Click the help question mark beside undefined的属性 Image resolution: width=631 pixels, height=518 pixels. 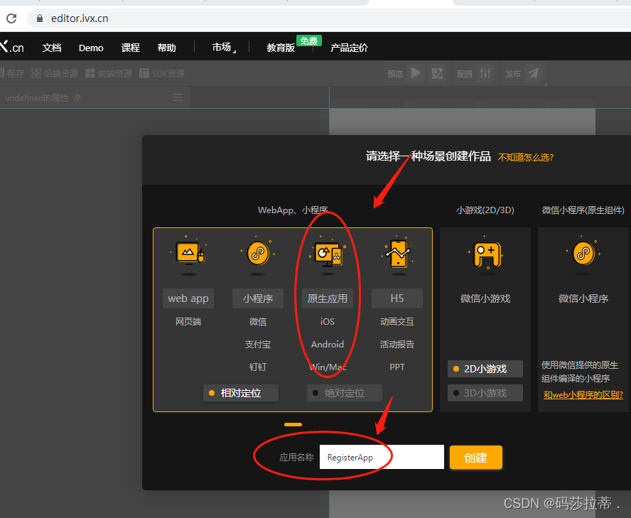coord(77,98)
